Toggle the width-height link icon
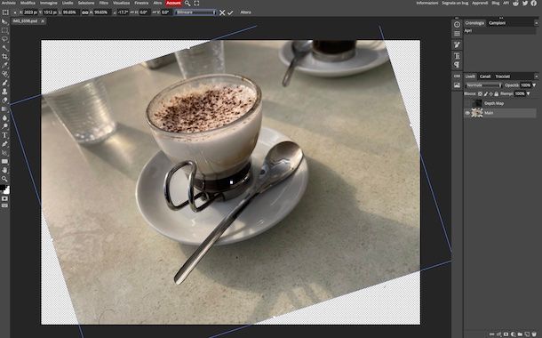This screenshot has width=542, height=338. (x=85, y=12)
